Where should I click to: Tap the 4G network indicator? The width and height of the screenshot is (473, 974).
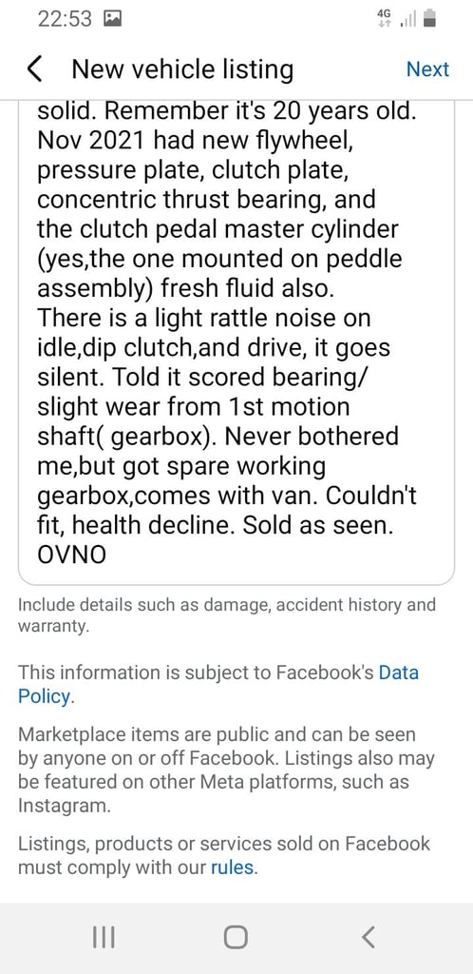pyautogui.click(x=385, y=18)
